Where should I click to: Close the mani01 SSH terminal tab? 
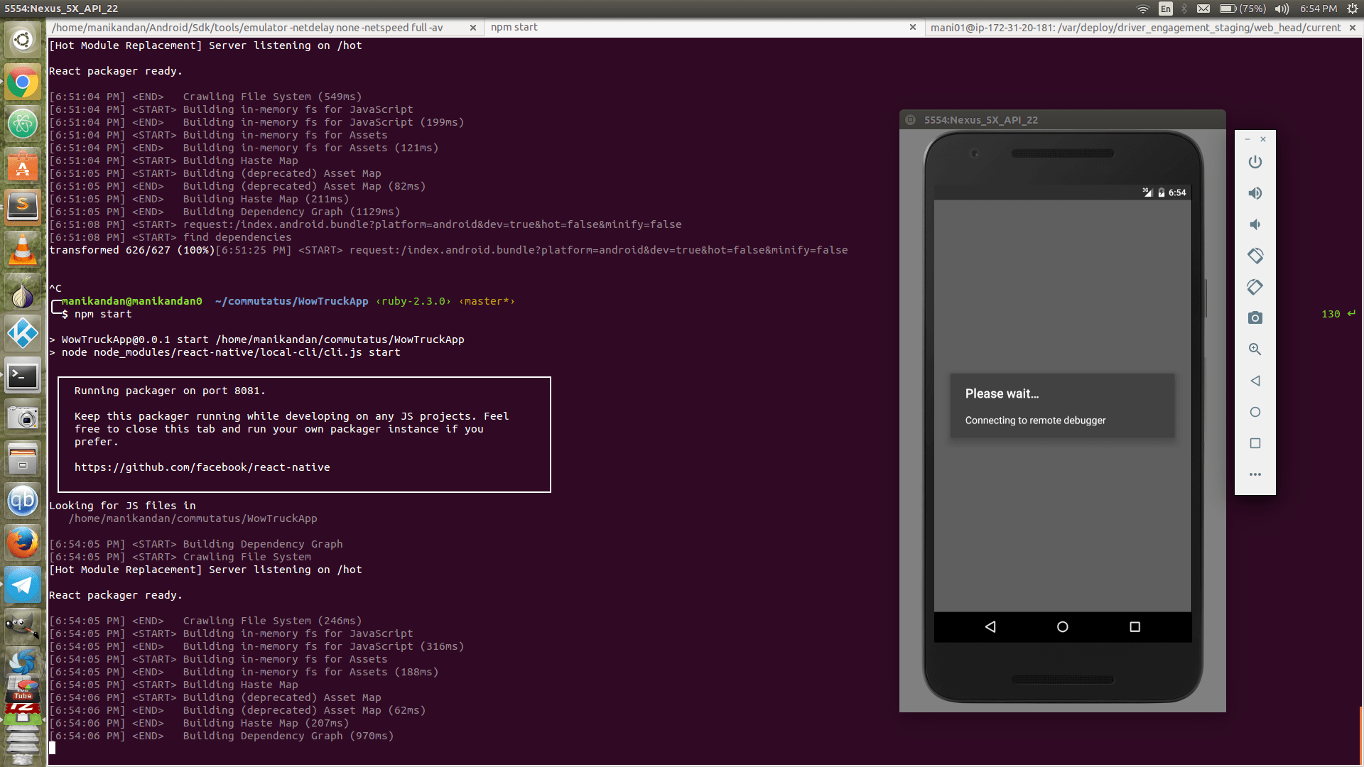tap(1353, 28)
